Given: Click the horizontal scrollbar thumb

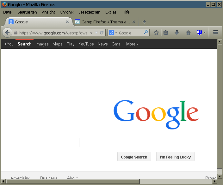Looking at the screenshot, I should pyautogui.click(x=73, y=181).
